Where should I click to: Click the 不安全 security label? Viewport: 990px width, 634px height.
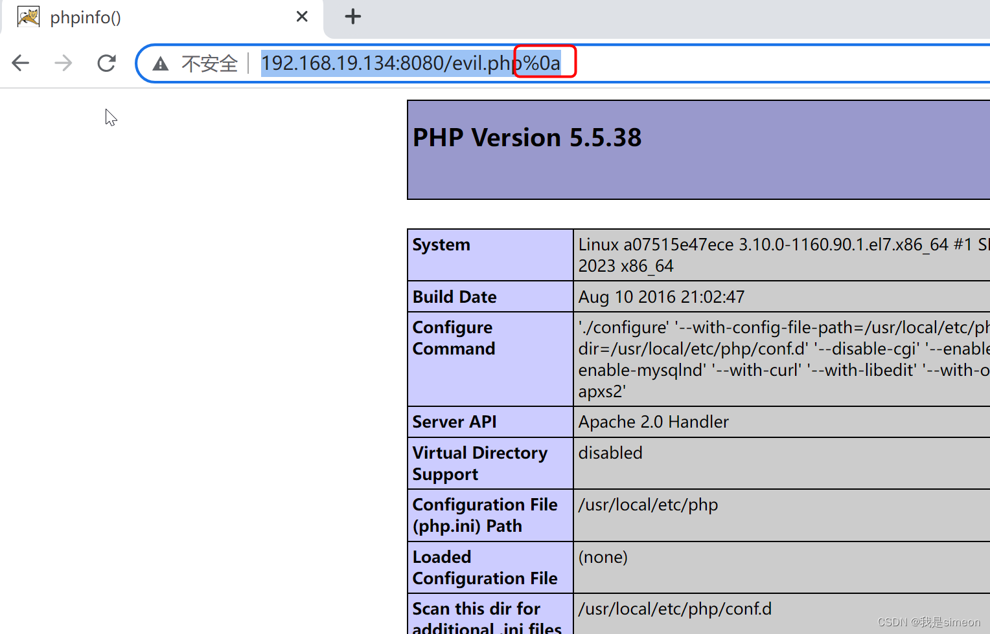coord(209,63)
